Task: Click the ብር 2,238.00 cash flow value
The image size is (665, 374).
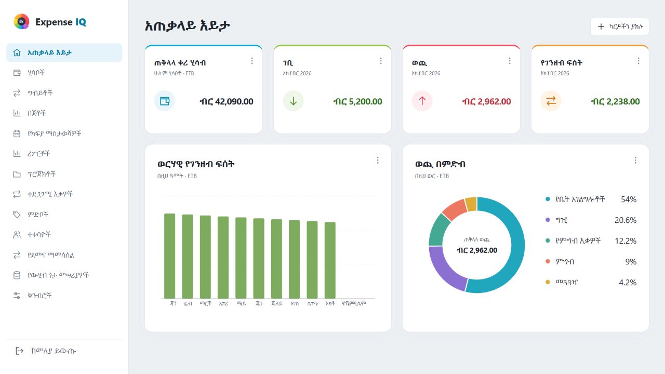Action: click(615, 101)
